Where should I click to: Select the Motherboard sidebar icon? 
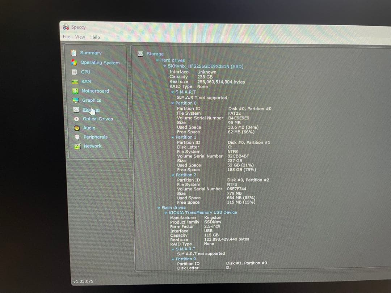pyautogui.click(x=75, y=91)
